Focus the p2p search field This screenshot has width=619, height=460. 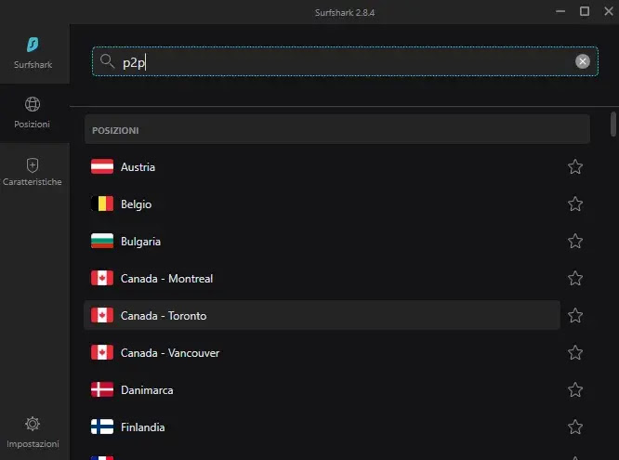[x=345, y=61]
